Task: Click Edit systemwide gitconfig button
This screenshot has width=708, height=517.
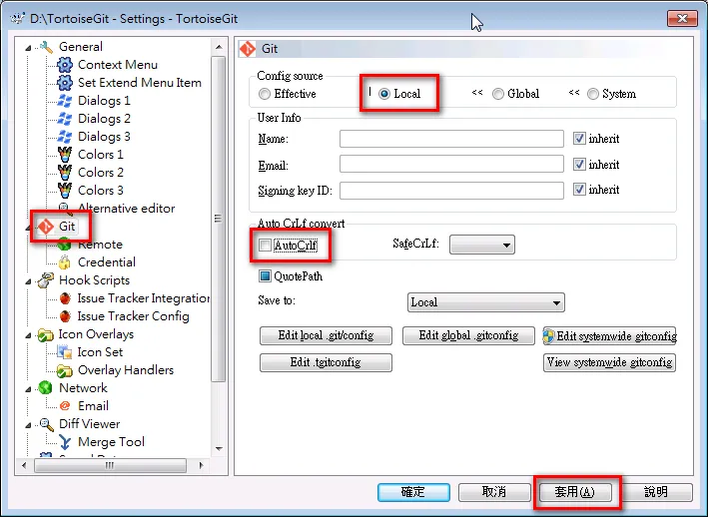Action: tap(609, 336)
